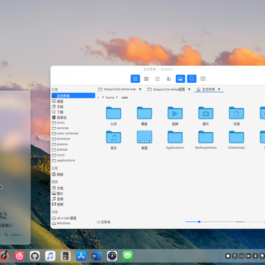Click the 12 文件夹 status text
The image size is (265, 265).
[x=103, y=222]
